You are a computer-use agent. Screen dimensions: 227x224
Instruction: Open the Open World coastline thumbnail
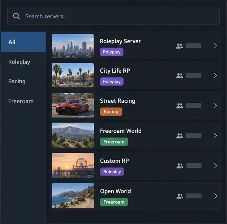coord(73,196)
